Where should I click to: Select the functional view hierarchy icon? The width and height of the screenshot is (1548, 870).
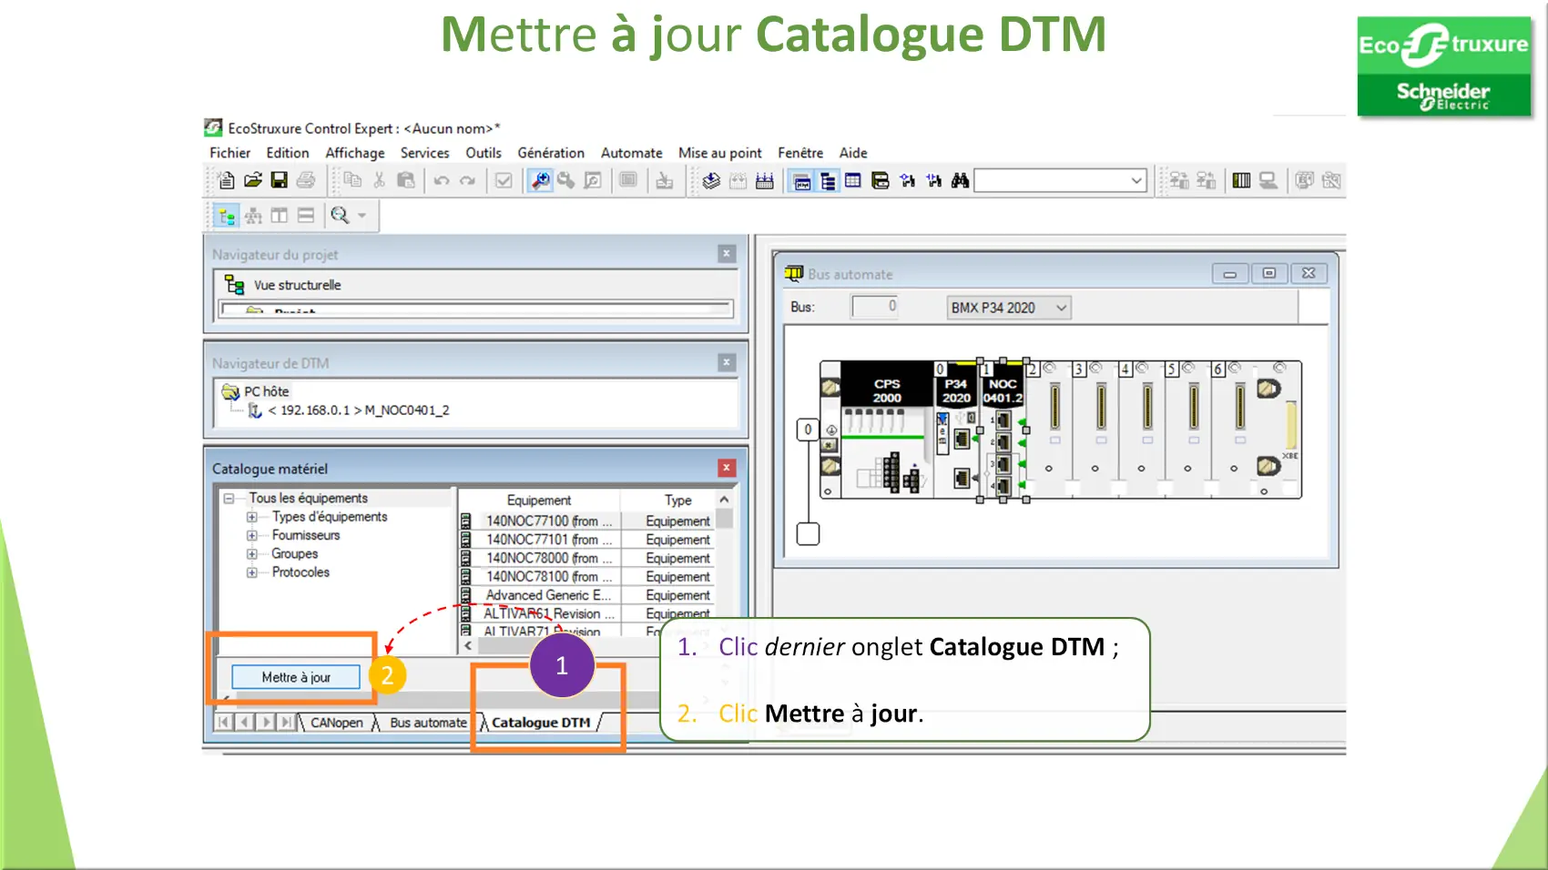click(253, 216)
